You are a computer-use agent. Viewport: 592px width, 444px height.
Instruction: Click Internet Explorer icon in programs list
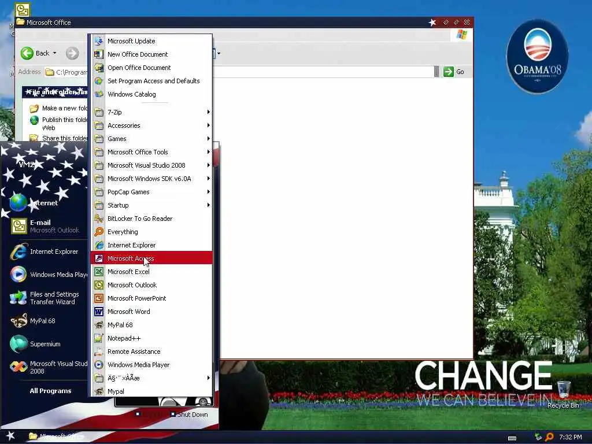pyautogui.click(x=99, y=245)
